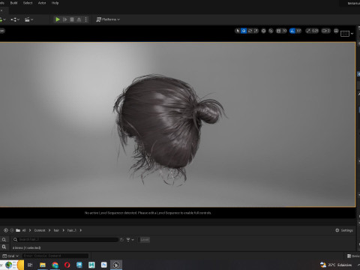Screen dimensions: 360x270
Task: Open the content browser filter dropdown
Action: 130,239
